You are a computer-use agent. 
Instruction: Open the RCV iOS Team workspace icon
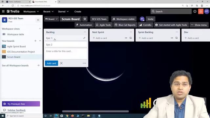point(5,20)
